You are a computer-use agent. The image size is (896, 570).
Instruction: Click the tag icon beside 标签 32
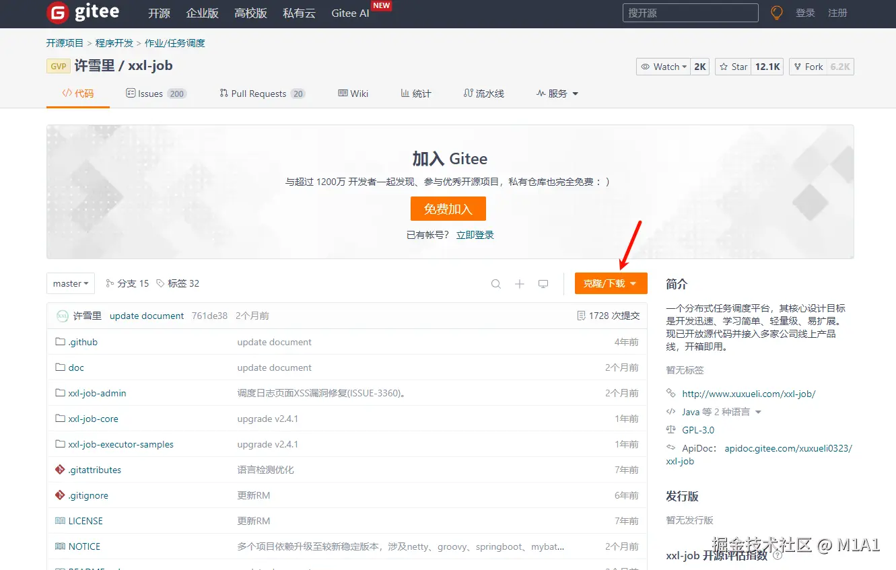click(x=160, y=283)
